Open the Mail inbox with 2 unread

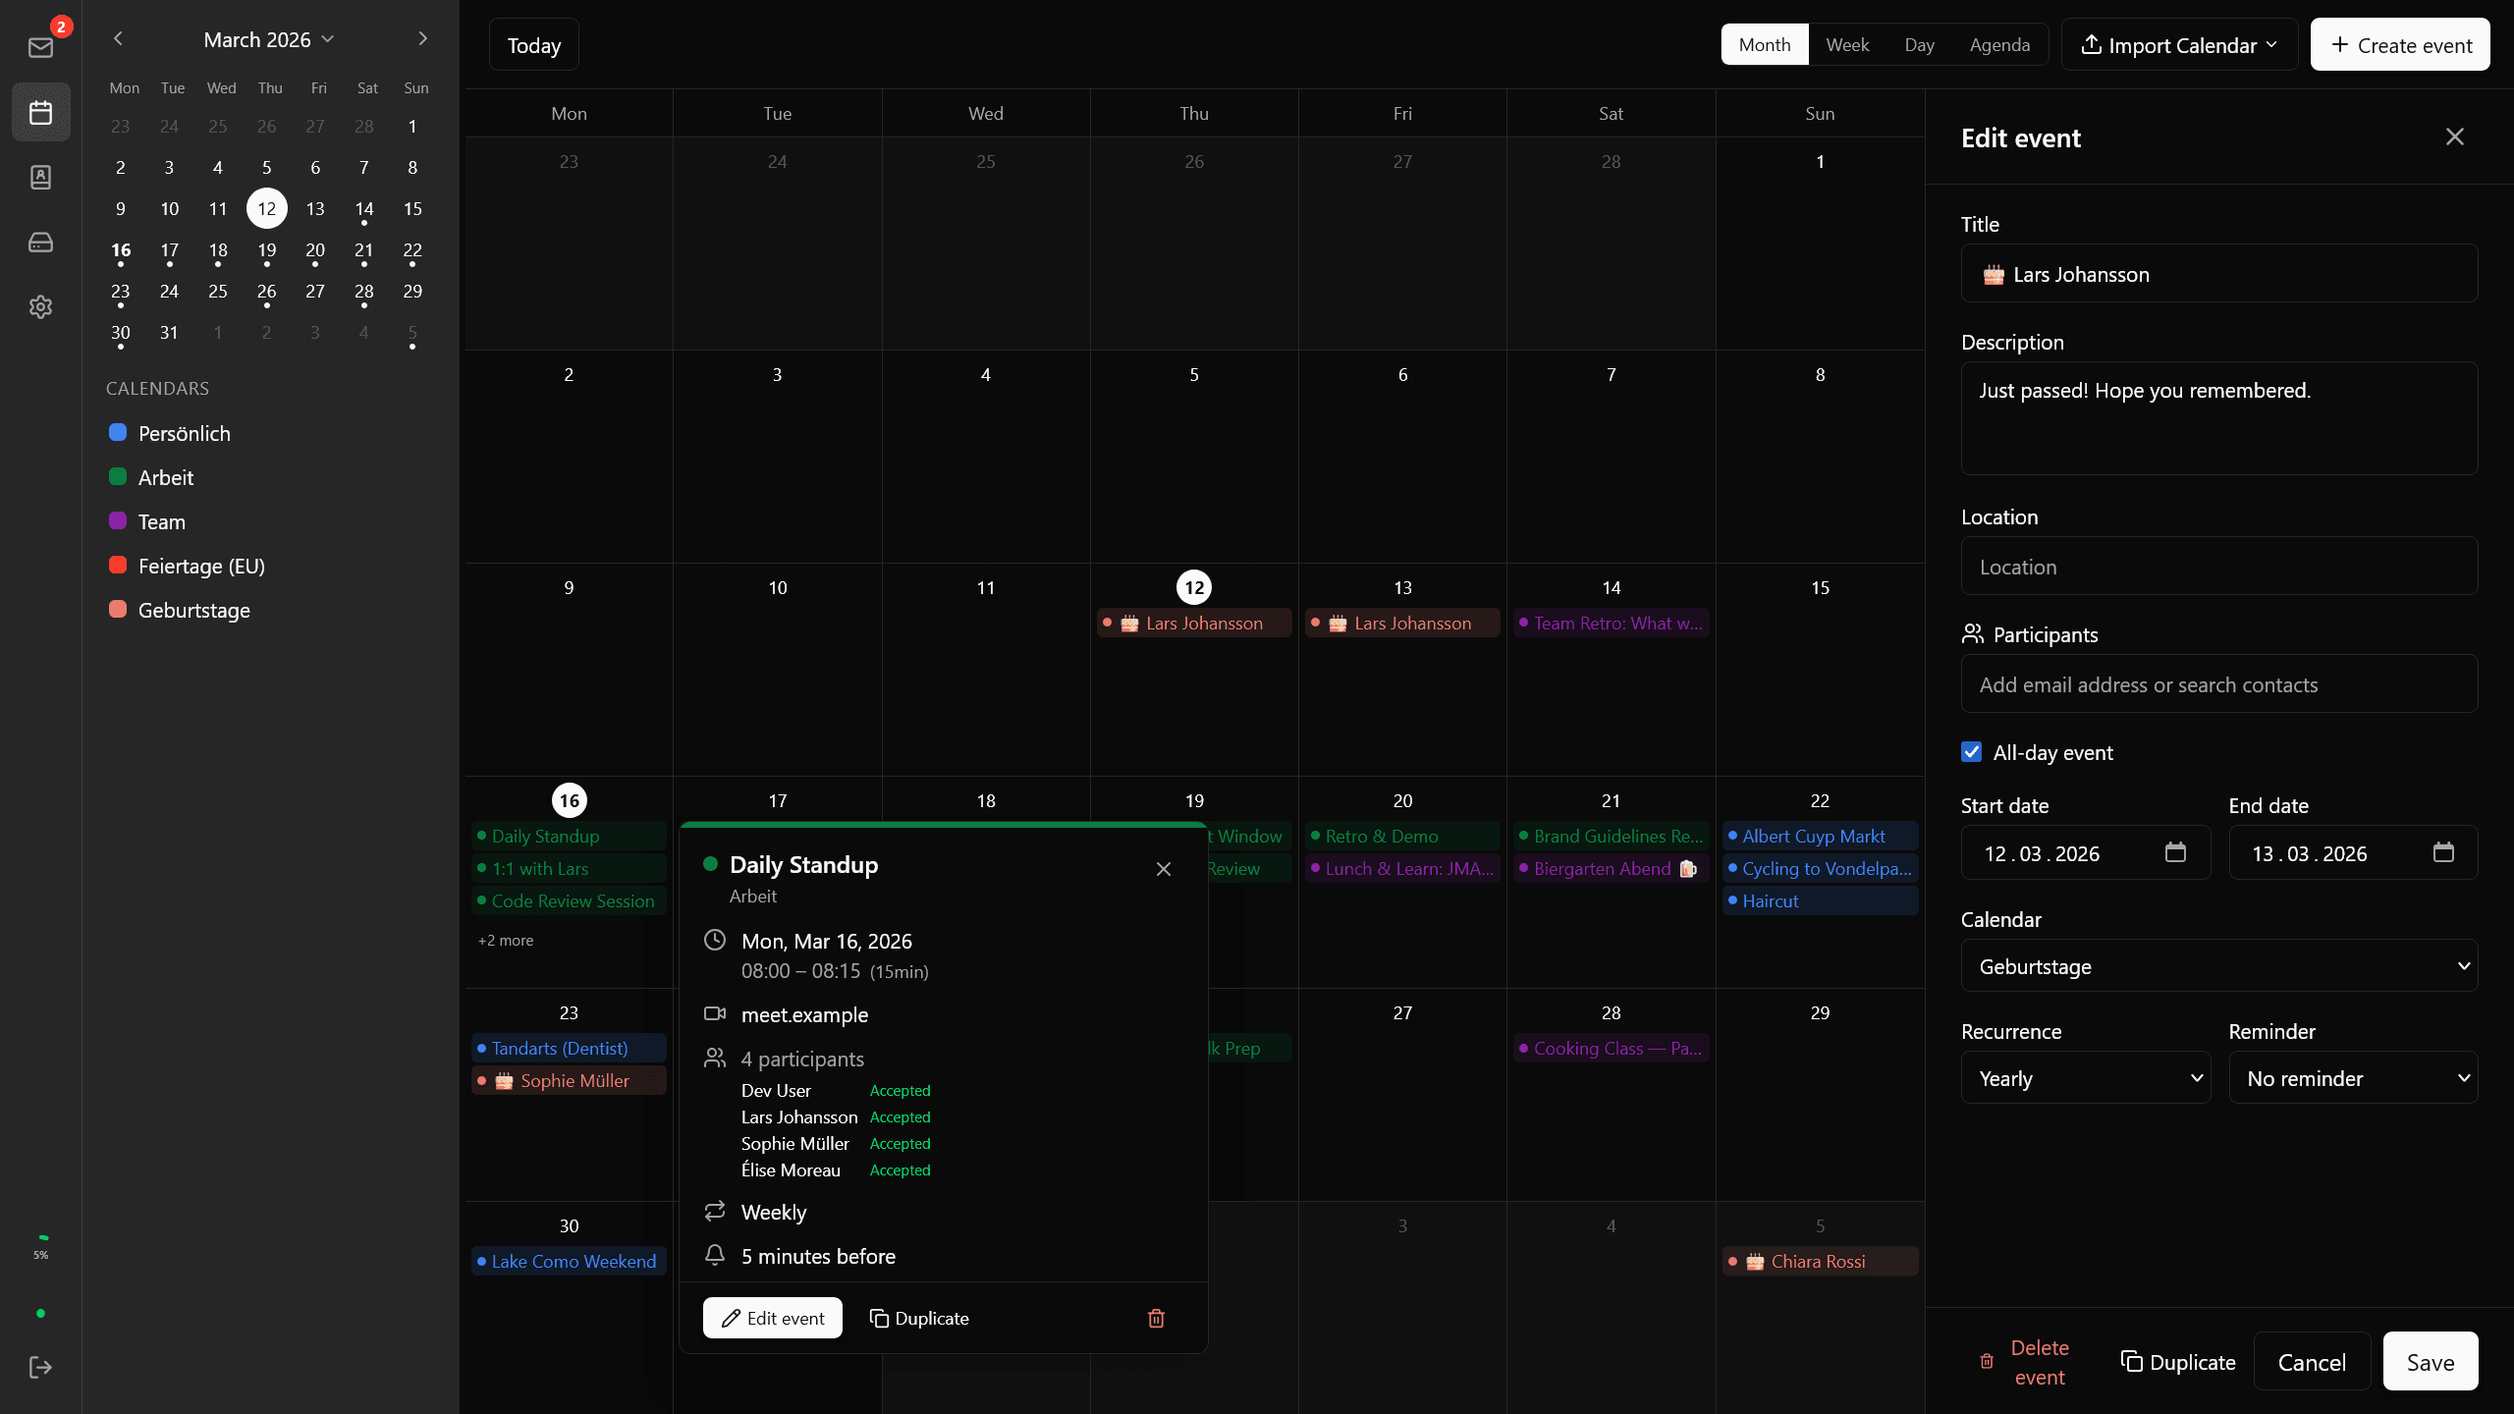(x=40, y=46)
